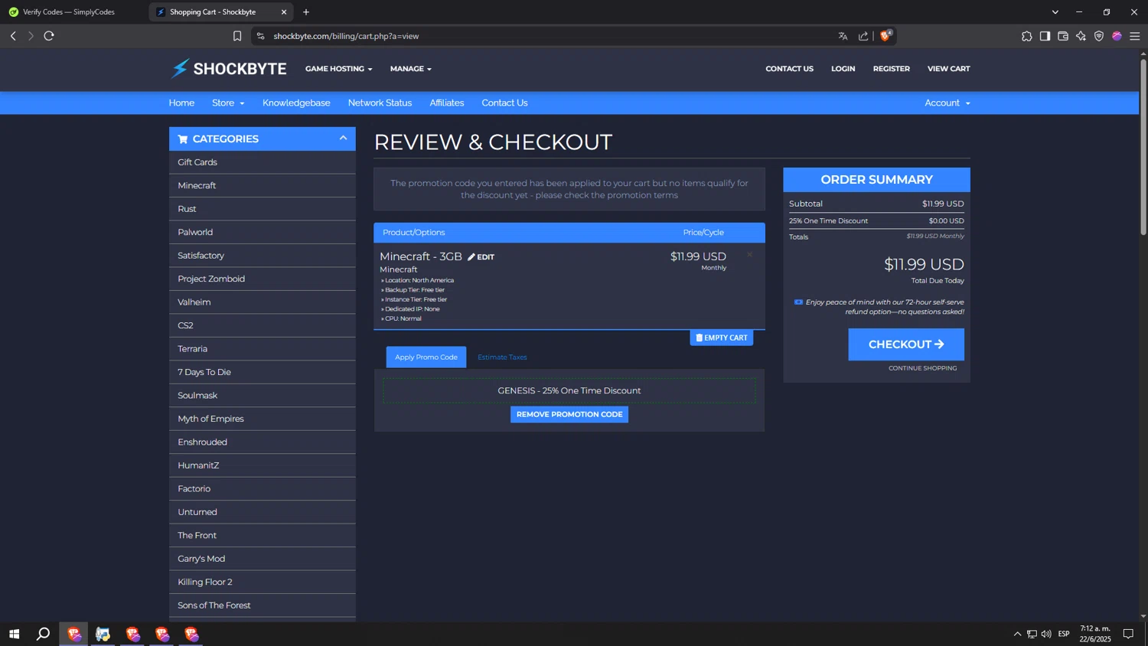Viewport: 1148px width, 646px height.
Task: Select the Minecraft category
Action: [x=263, y=185]
